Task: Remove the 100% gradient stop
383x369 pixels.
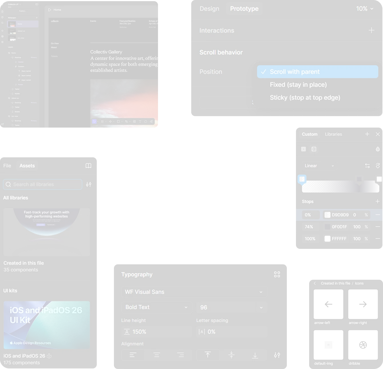Action: click(x=378, y=239)
